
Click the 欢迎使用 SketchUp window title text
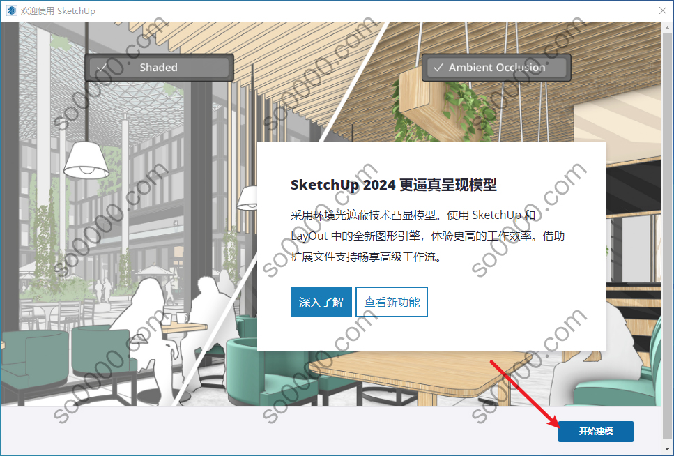click(58, 10)
